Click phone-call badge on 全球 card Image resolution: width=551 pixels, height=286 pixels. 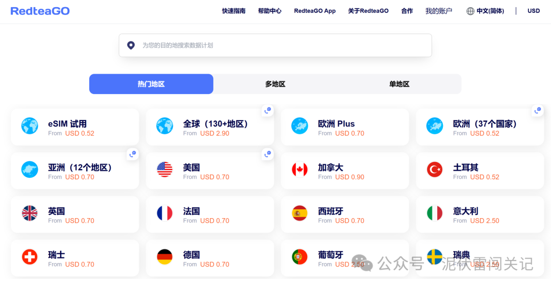tap(268, 110)
